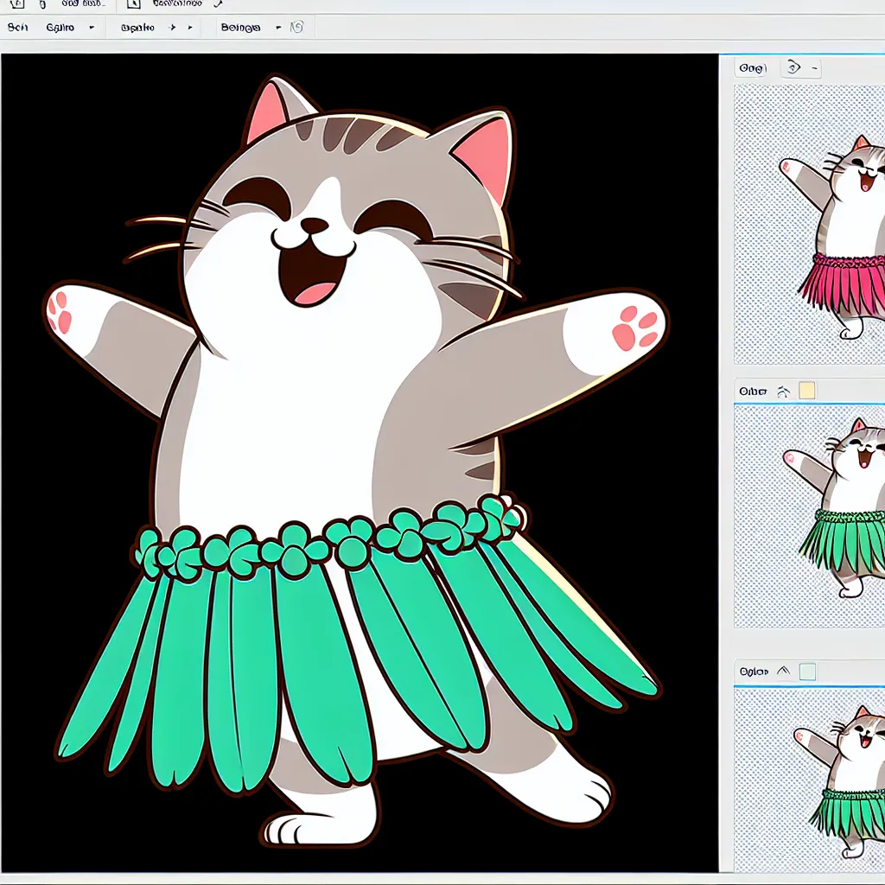Click the first icon at the top left
The image size is (885, 885).
click(16, 4)
